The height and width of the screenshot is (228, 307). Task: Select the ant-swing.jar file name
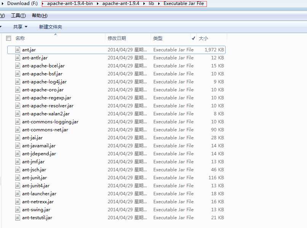click(36, 210)
